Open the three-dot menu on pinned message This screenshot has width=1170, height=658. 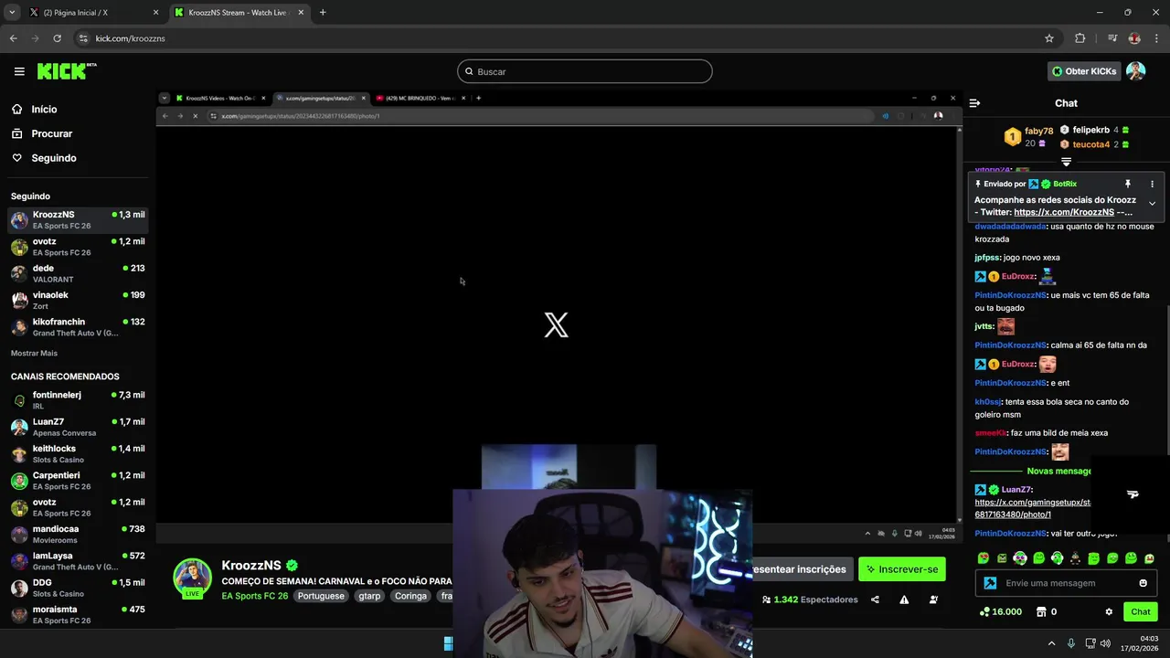pos(1152,184)
